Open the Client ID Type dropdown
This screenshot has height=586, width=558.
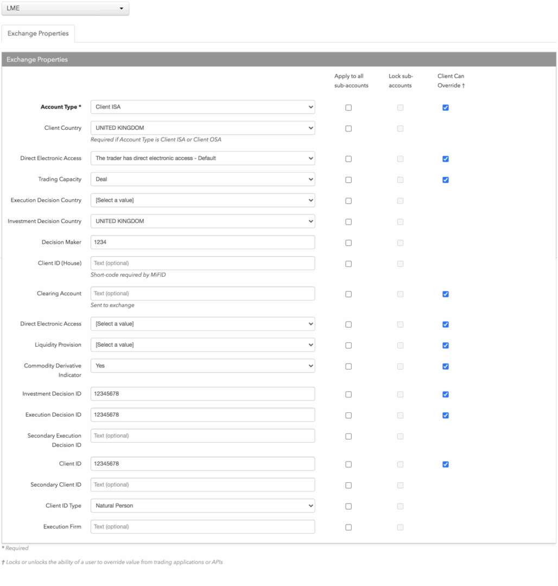[x=202, y=506]
